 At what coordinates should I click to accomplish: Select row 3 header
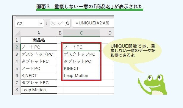tap(17, 54)
